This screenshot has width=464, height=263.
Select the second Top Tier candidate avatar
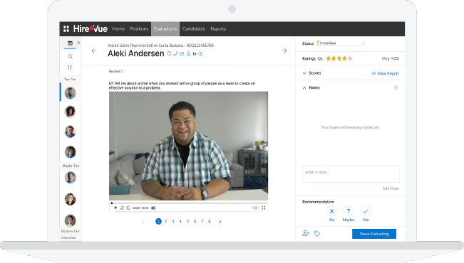(70, 112)
